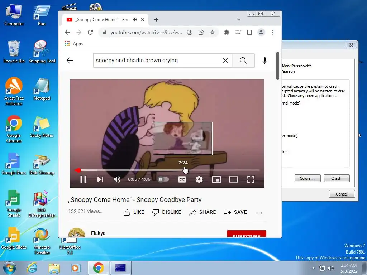
Task: Click Chrome browser back button
Action: (67, 32)
